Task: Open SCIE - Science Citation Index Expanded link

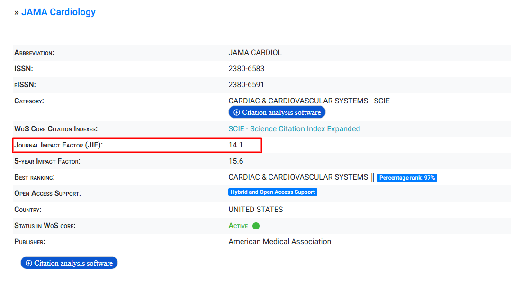Action: (x=294, y=129)
